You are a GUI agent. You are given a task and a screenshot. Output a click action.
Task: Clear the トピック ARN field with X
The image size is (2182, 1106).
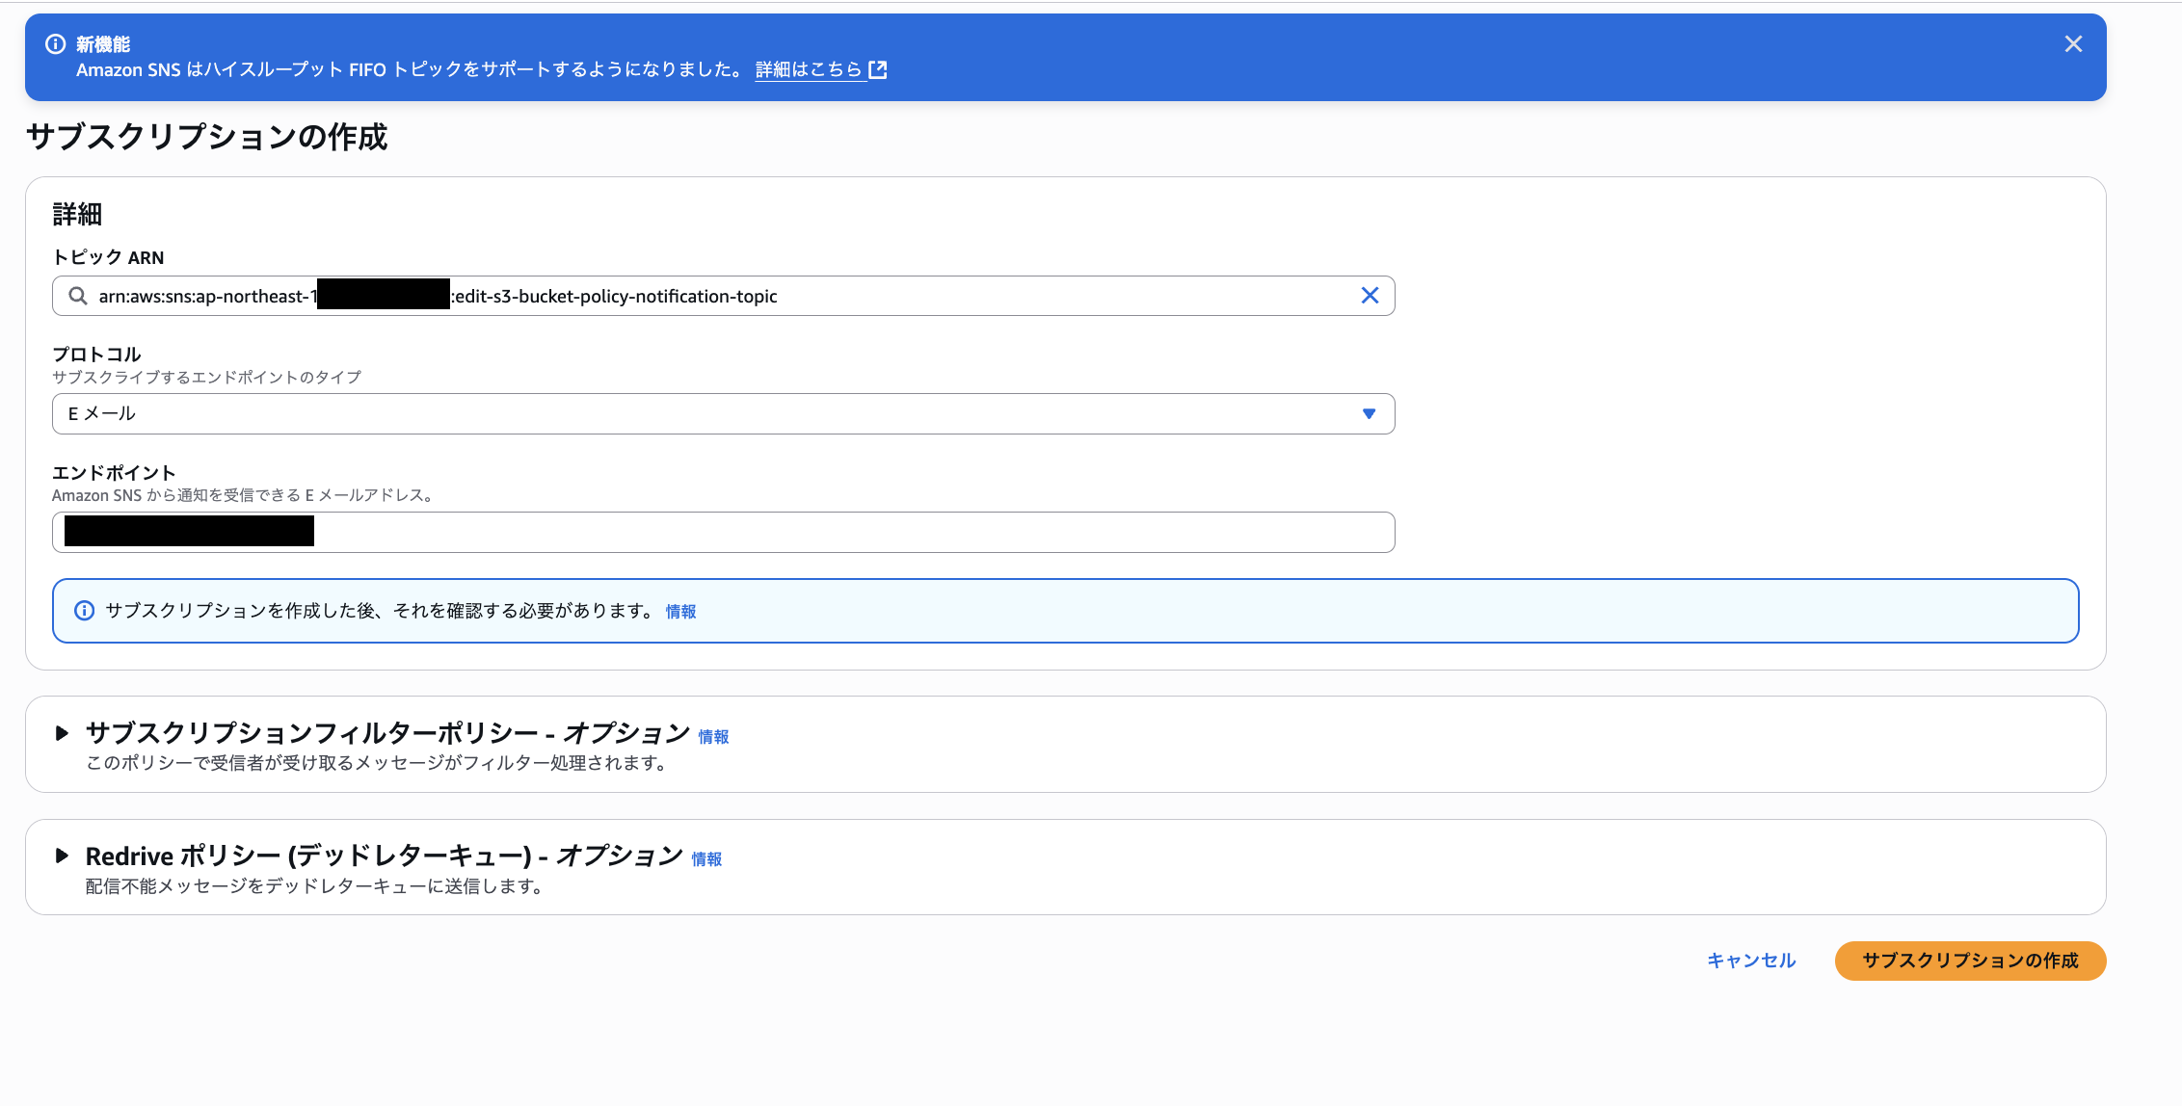click(x=1370, y=296)
